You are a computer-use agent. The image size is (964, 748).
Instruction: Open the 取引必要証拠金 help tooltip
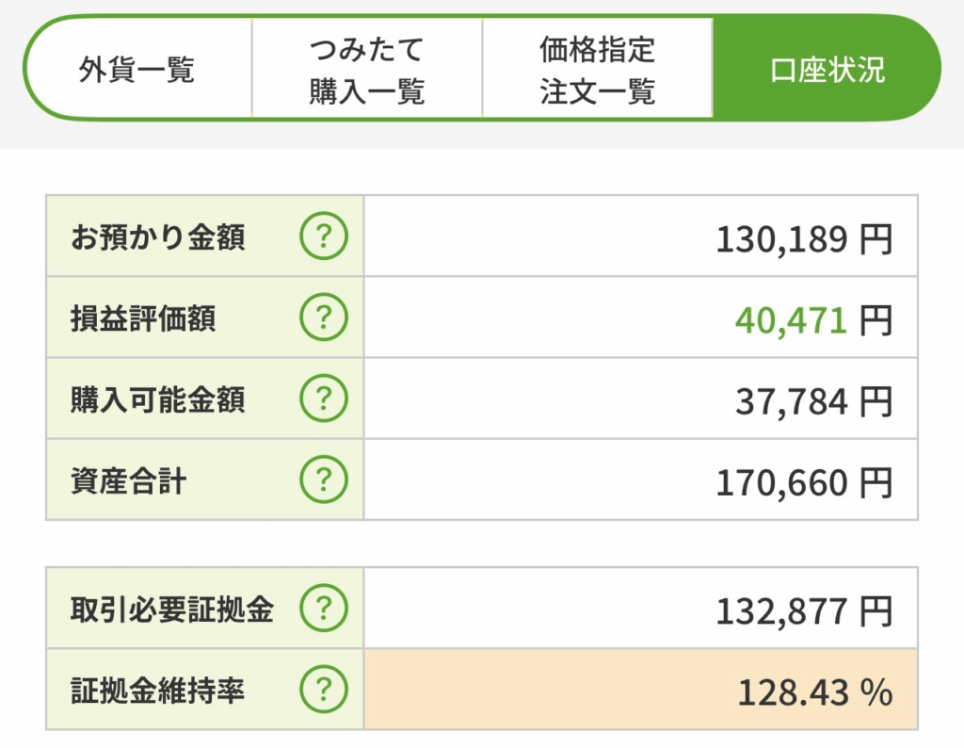323,610
